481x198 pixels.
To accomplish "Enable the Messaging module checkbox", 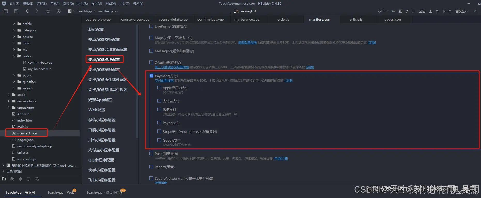I will click(x=151, y=51).
